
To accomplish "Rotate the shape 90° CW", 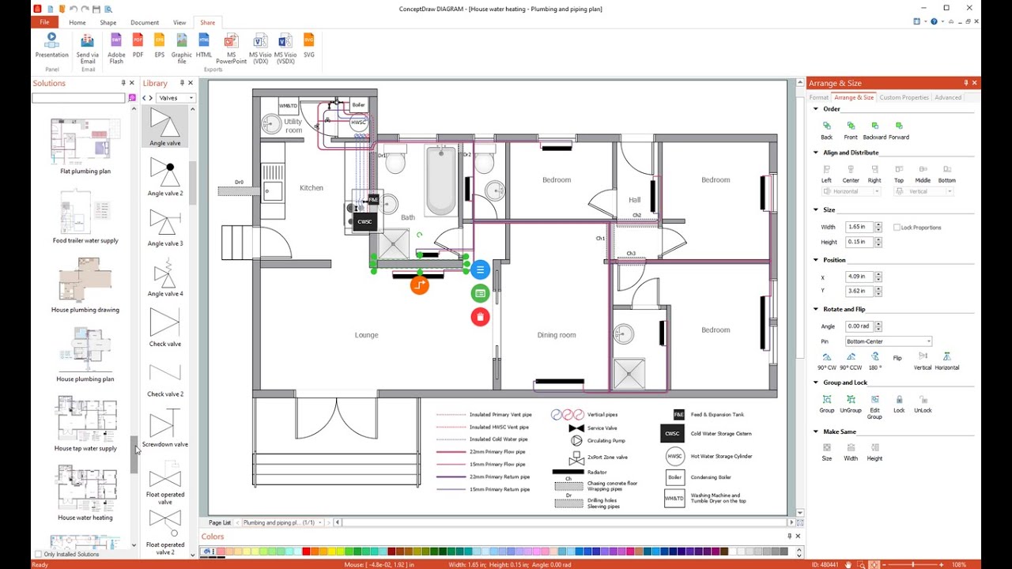I will click(826, 358).
